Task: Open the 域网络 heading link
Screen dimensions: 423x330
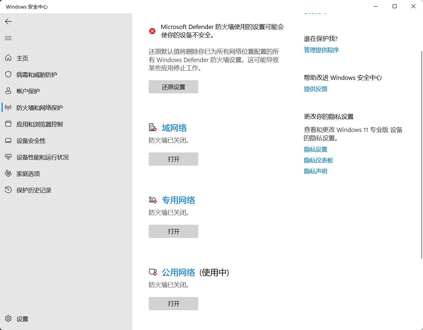Action: 174,128
